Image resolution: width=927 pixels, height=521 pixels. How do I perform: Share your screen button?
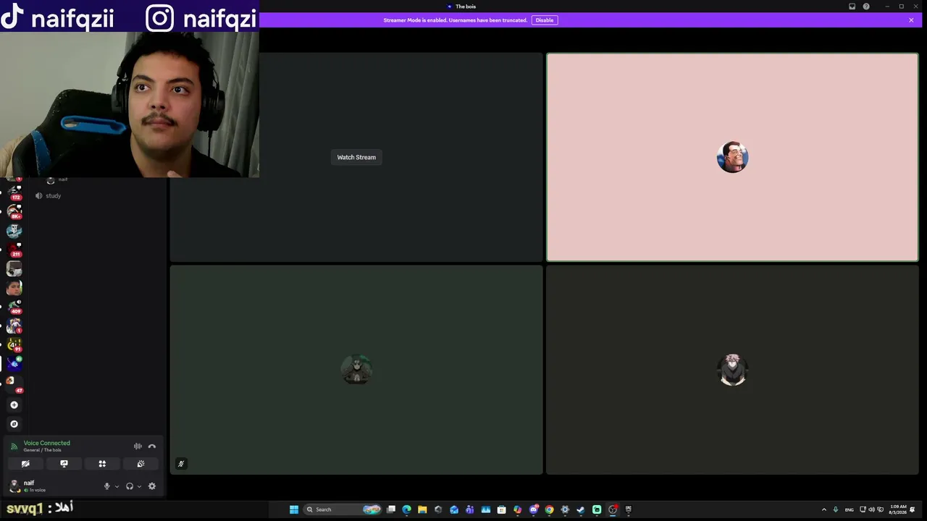point(64,464)
